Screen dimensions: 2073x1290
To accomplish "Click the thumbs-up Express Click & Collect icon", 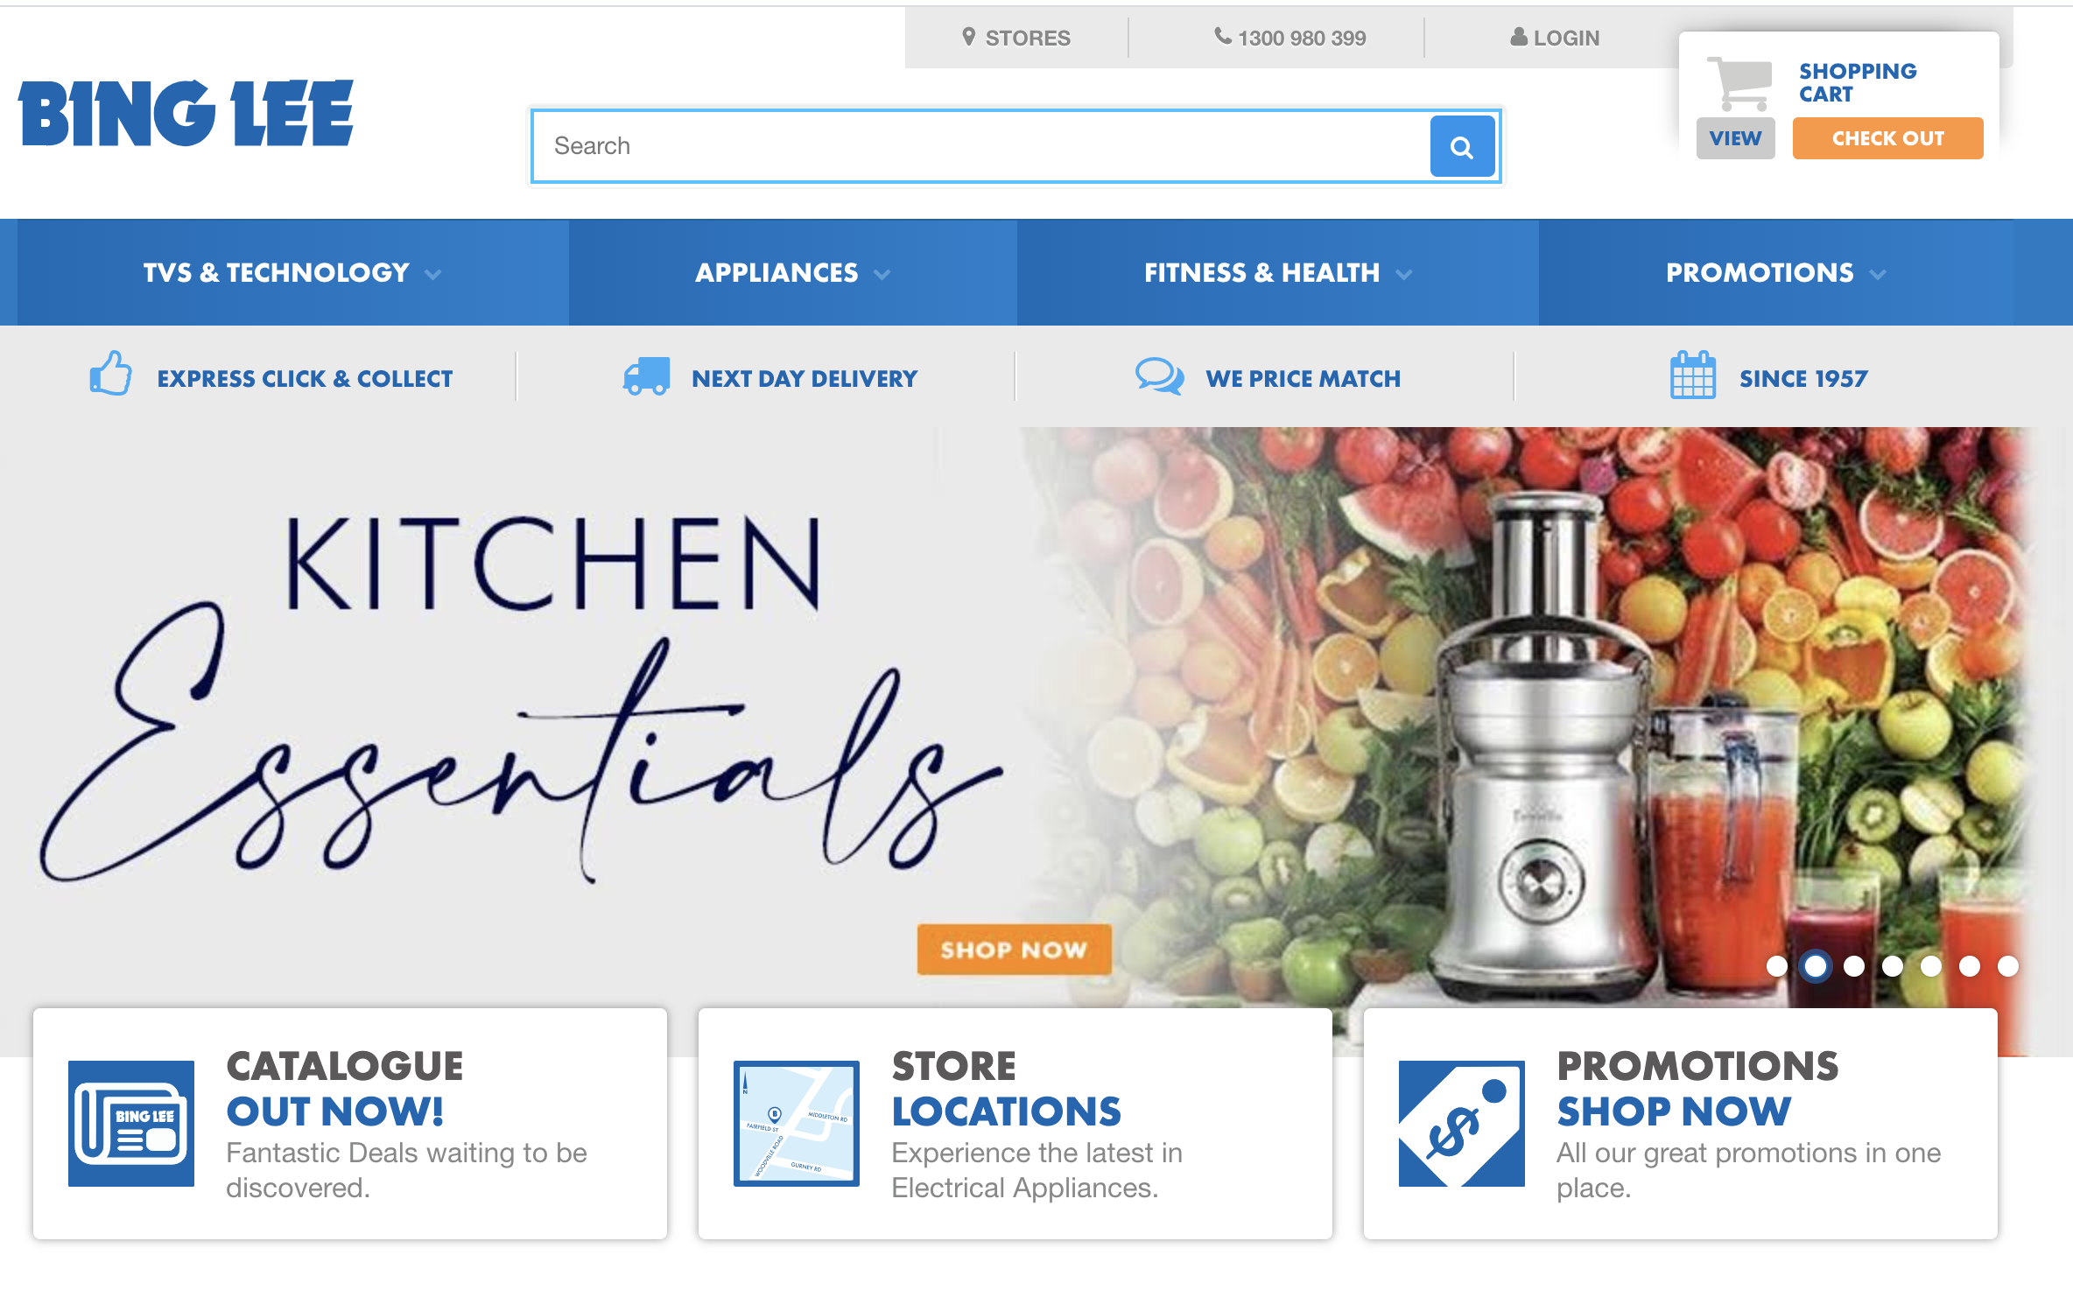I will (111, 374).
